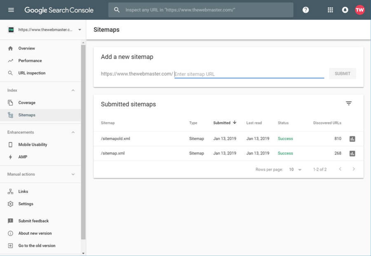Click the AMP lightning bolt icon
The height and width of the screenshot is (256, 371).
click(11, 157)
